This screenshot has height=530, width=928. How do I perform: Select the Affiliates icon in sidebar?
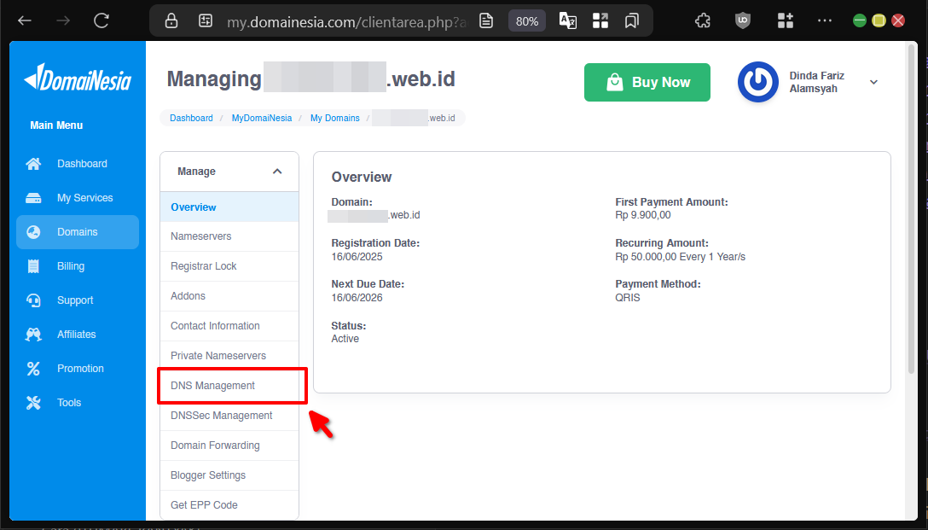32,334
